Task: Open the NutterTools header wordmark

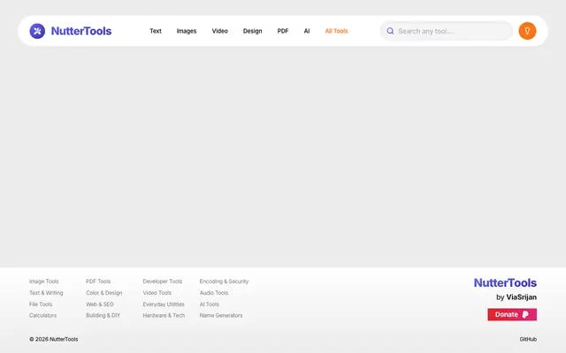Action: 81,31
